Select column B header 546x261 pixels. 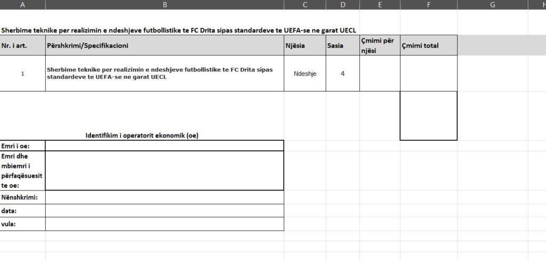(x=164, y=5)
